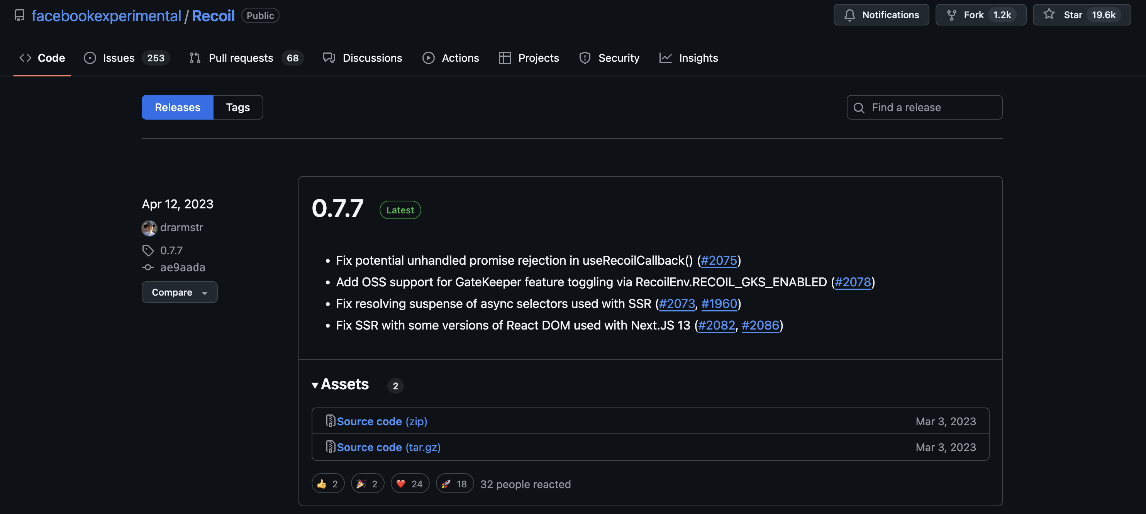Open pull request link #2075
1146x514 pixels.
719,260
